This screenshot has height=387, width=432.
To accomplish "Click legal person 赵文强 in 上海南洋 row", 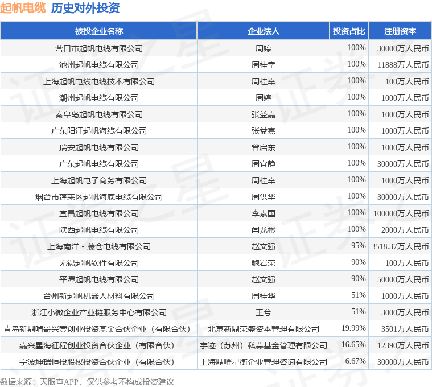I will 264,246.
